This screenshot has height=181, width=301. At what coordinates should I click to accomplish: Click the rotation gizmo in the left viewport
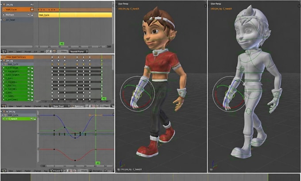pyautogui.click(x=138, y=94)
